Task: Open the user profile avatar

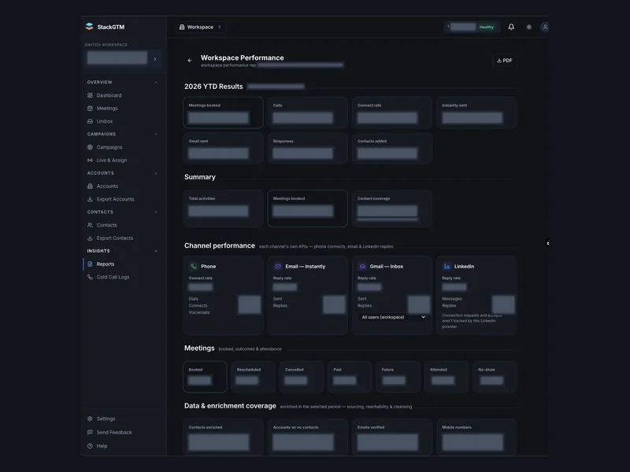Action: [x=545, y=27]
